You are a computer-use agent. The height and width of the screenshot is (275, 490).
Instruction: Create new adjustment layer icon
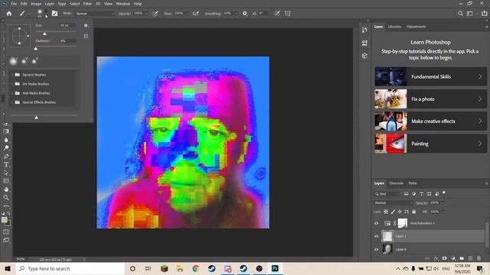coord(453,258)
